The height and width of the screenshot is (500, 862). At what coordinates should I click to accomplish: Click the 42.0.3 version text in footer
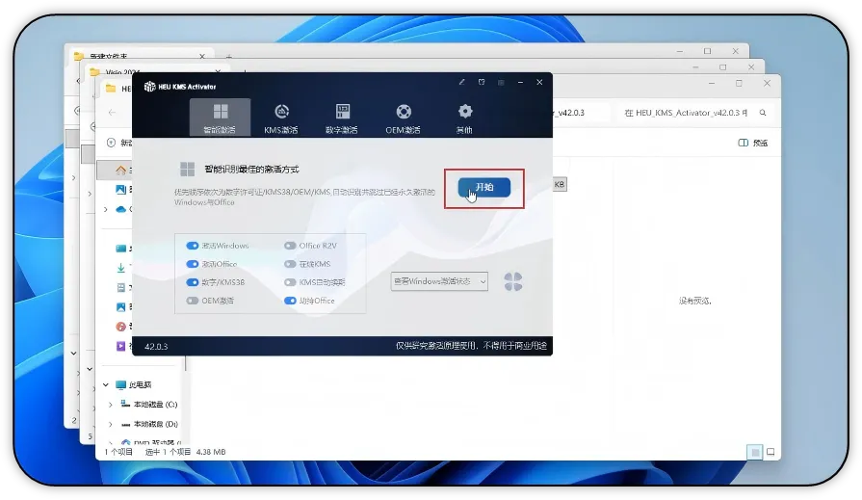[x=156, y=347]
